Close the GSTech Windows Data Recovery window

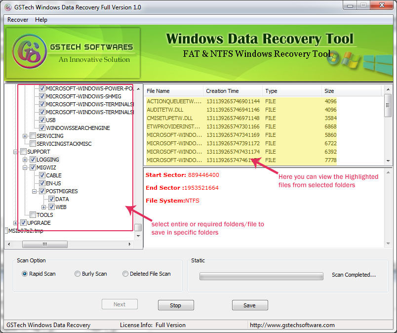(x=382, y=5)
